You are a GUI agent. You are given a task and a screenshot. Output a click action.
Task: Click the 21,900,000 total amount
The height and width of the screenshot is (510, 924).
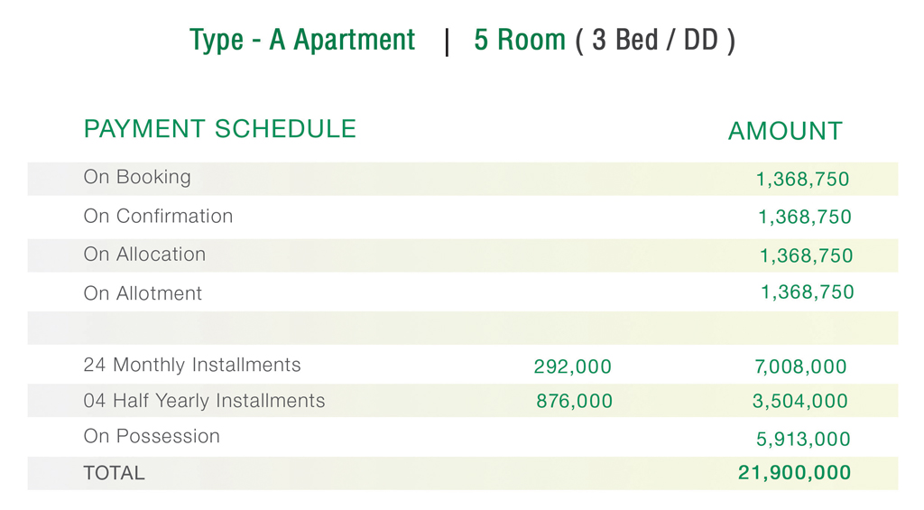(x=794, y=473)
